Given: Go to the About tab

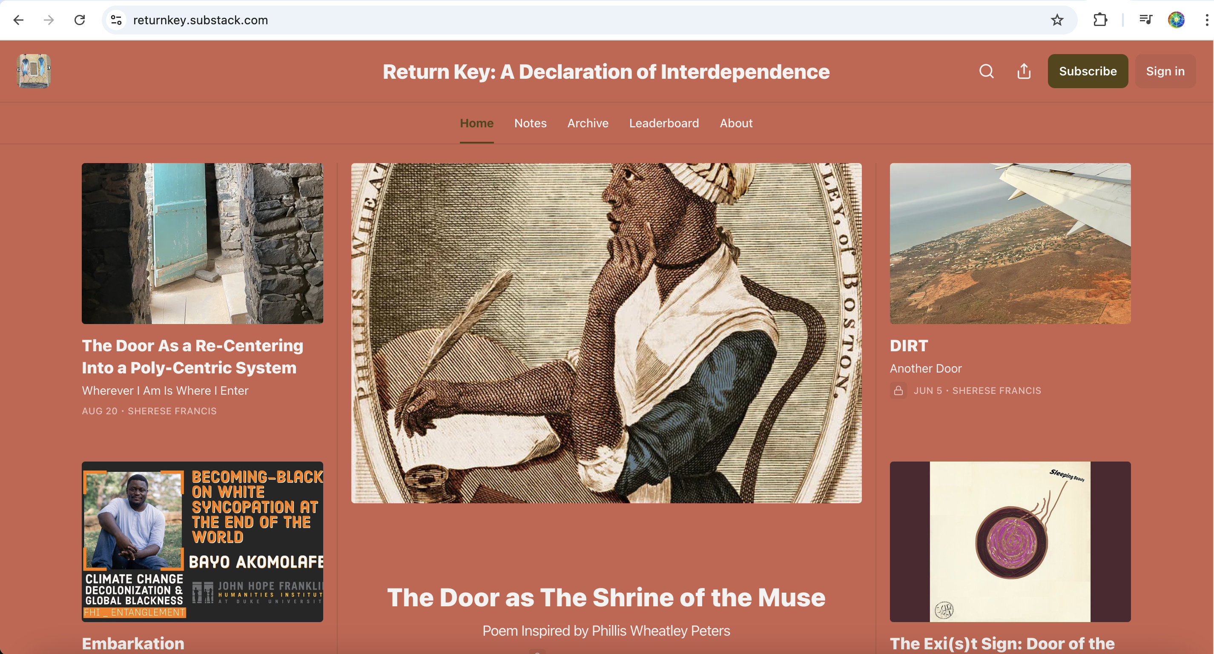Looking at the screenshot, I should point(736,123).
